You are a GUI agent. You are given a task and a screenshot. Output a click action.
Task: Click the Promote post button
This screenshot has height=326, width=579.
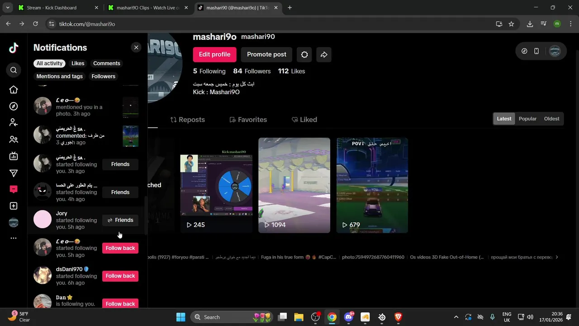tap(266, 54)
